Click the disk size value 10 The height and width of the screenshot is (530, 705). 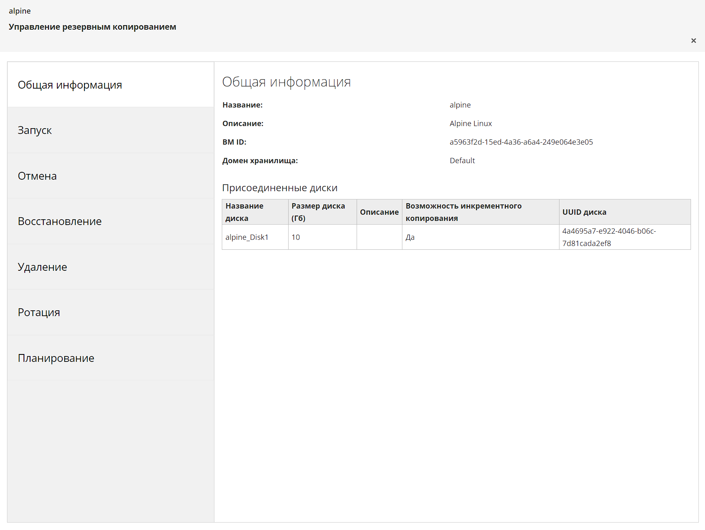[x=296, y=237]
